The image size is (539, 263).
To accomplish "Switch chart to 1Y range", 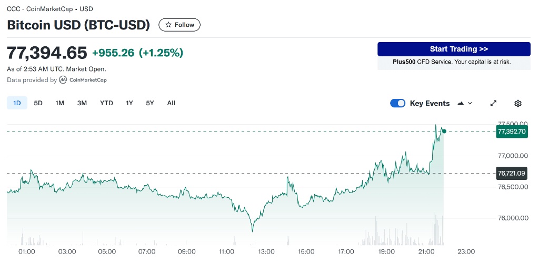I will tap(129, 103).
